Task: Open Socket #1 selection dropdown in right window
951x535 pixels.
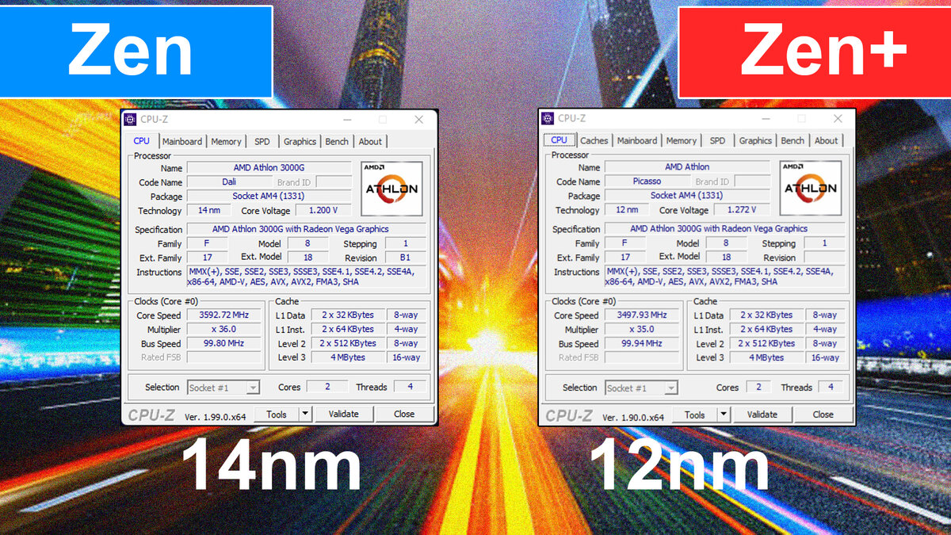Action: [x=641, y=388]
